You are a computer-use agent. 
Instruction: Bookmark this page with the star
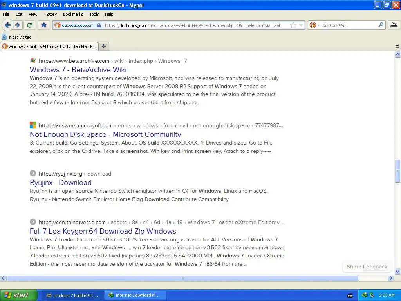pos(293,25)
